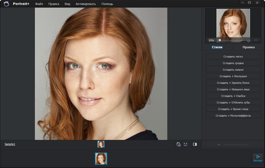The image size is (265, 168).
Task: Open the face detection adjust icon
Action: [178, 144]
